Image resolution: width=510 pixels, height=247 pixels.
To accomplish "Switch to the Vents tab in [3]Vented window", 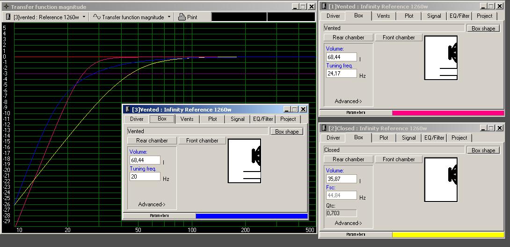I will pos(187,119).
